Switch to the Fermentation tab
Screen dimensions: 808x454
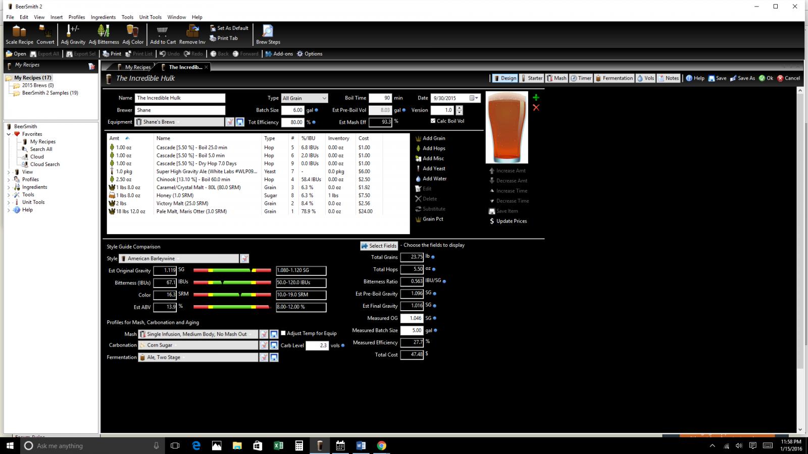pos(614,78)
